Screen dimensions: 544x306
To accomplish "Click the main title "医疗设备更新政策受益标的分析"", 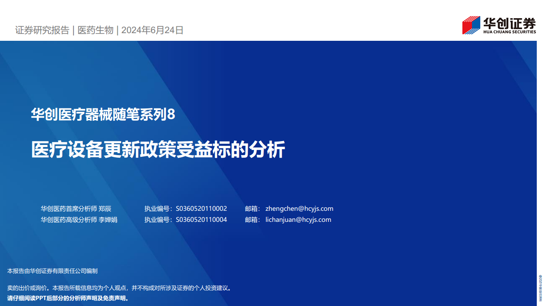I will [x=158, y=150].
